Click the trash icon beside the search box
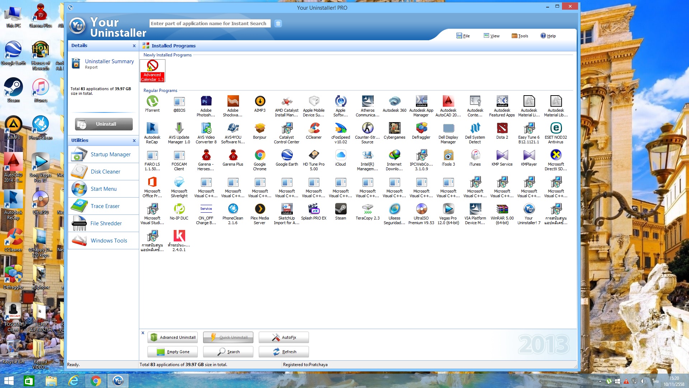Screen dimensions: 689x388 click(278, 23)
